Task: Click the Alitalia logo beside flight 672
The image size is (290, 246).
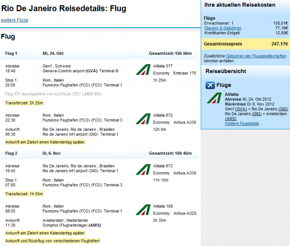Action: (x=143, y=119)
